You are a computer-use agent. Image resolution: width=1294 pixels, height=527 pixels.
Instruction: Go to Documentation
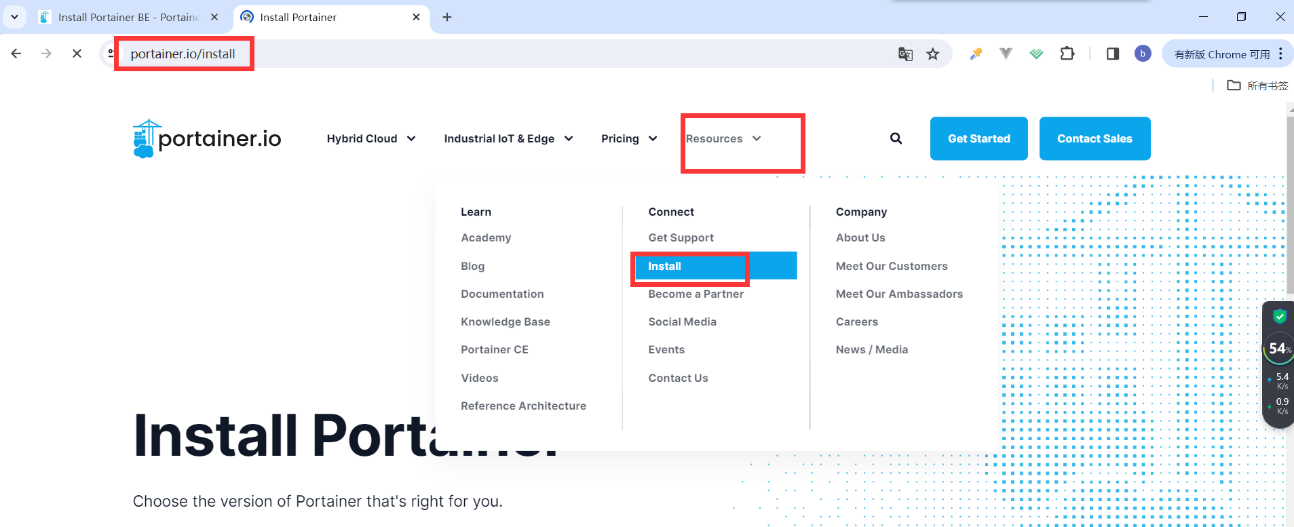tap(502, 294)
